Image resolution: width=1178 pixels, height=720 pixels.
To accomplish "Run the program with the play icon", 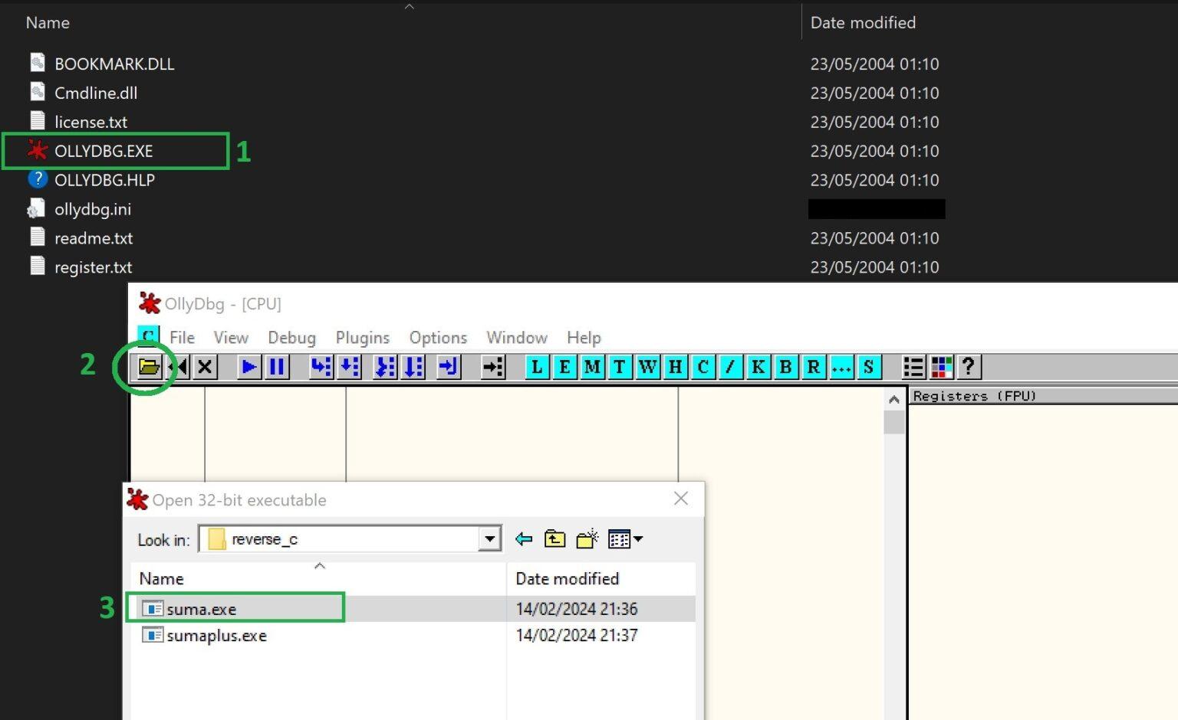I will 248,367.
